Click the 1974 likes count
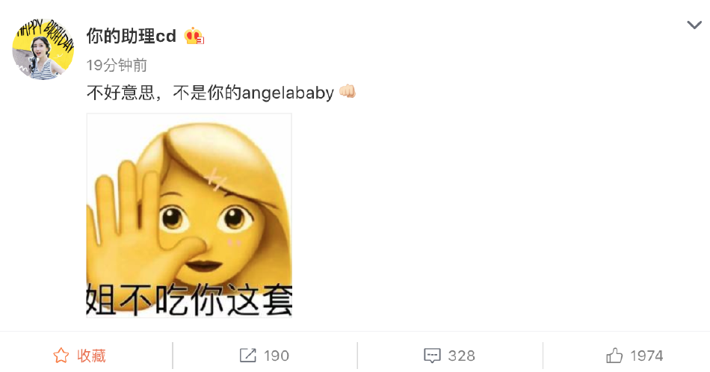This screenshot has width=710, height=372. pos(646,356)
